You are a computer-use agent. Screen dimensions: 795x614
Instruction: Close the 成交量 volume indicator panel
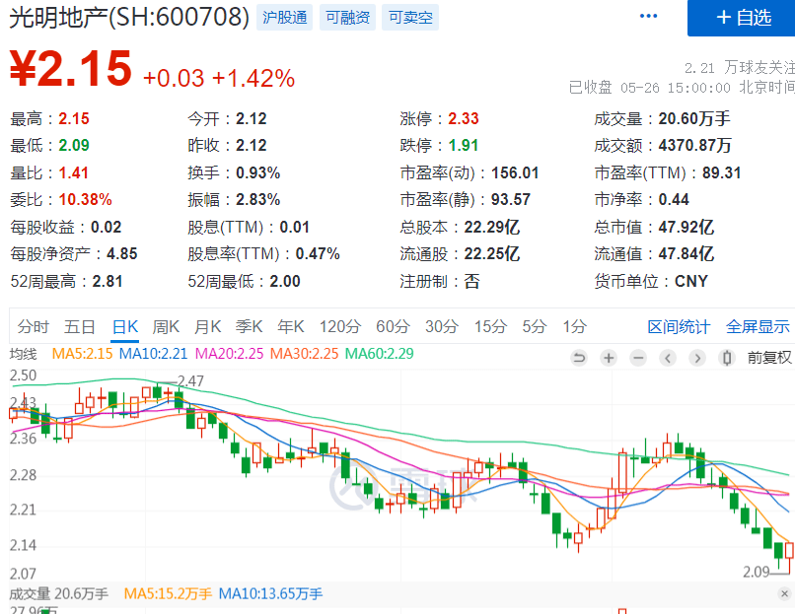tap(785, 593)
